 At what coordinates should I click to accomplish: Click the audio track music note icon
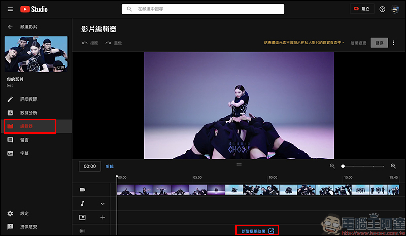[x=82, y=204]
